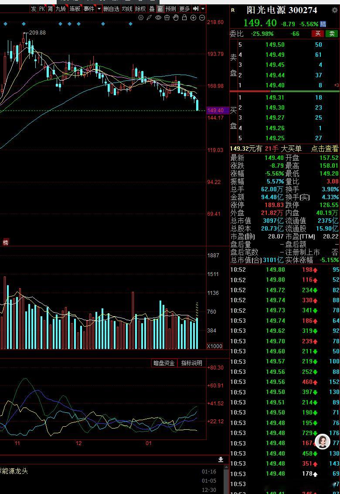Click the trade row with volume 460
The height and width of the screenshot is (494, 340).
coord(285,382)
